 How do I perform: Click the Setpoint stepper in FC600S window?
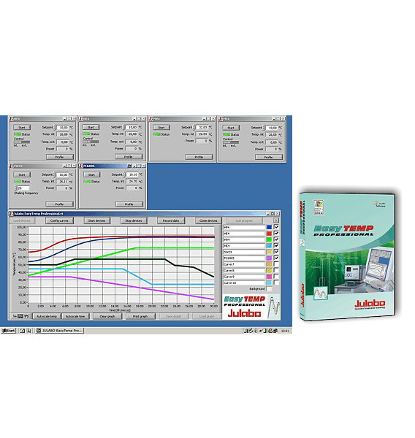click(124, 174)
